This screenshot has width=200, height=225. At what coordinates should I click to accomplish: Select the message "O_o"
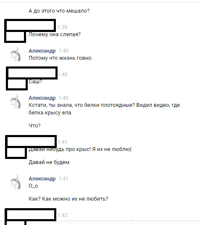(x=33, y=186)
